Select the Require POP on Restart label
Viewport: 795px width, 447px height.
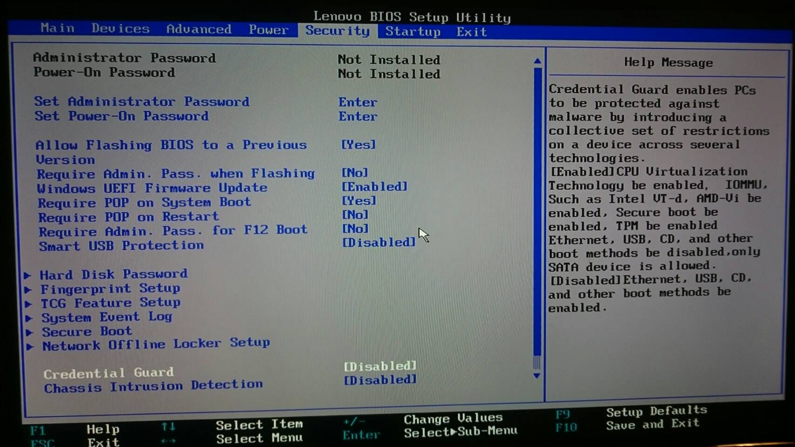[129, 217]
